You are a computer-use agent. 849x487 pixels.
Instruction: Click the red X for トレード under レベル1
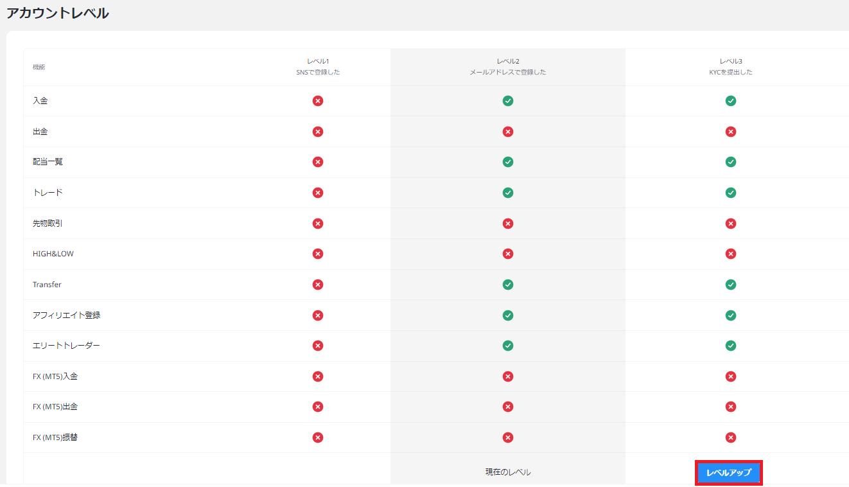pyautogui.click(x=317, y=193)
